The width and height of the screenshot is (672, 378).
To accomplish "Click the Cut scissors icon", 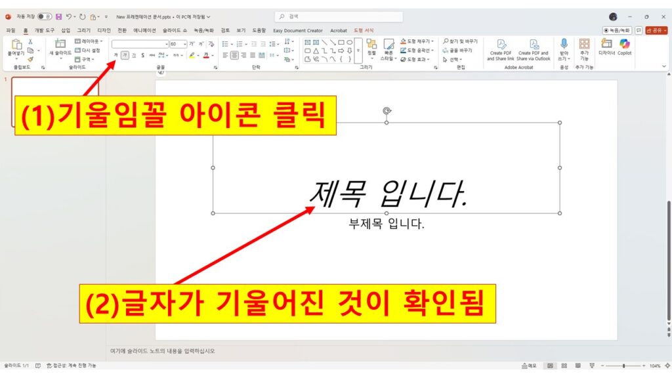I will [x=30, y=41].
